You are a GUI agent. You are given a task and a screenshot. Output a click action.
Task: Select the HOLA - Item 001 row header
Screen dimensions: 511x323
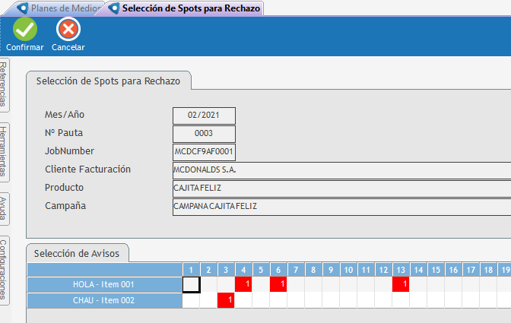coord(104,284)
